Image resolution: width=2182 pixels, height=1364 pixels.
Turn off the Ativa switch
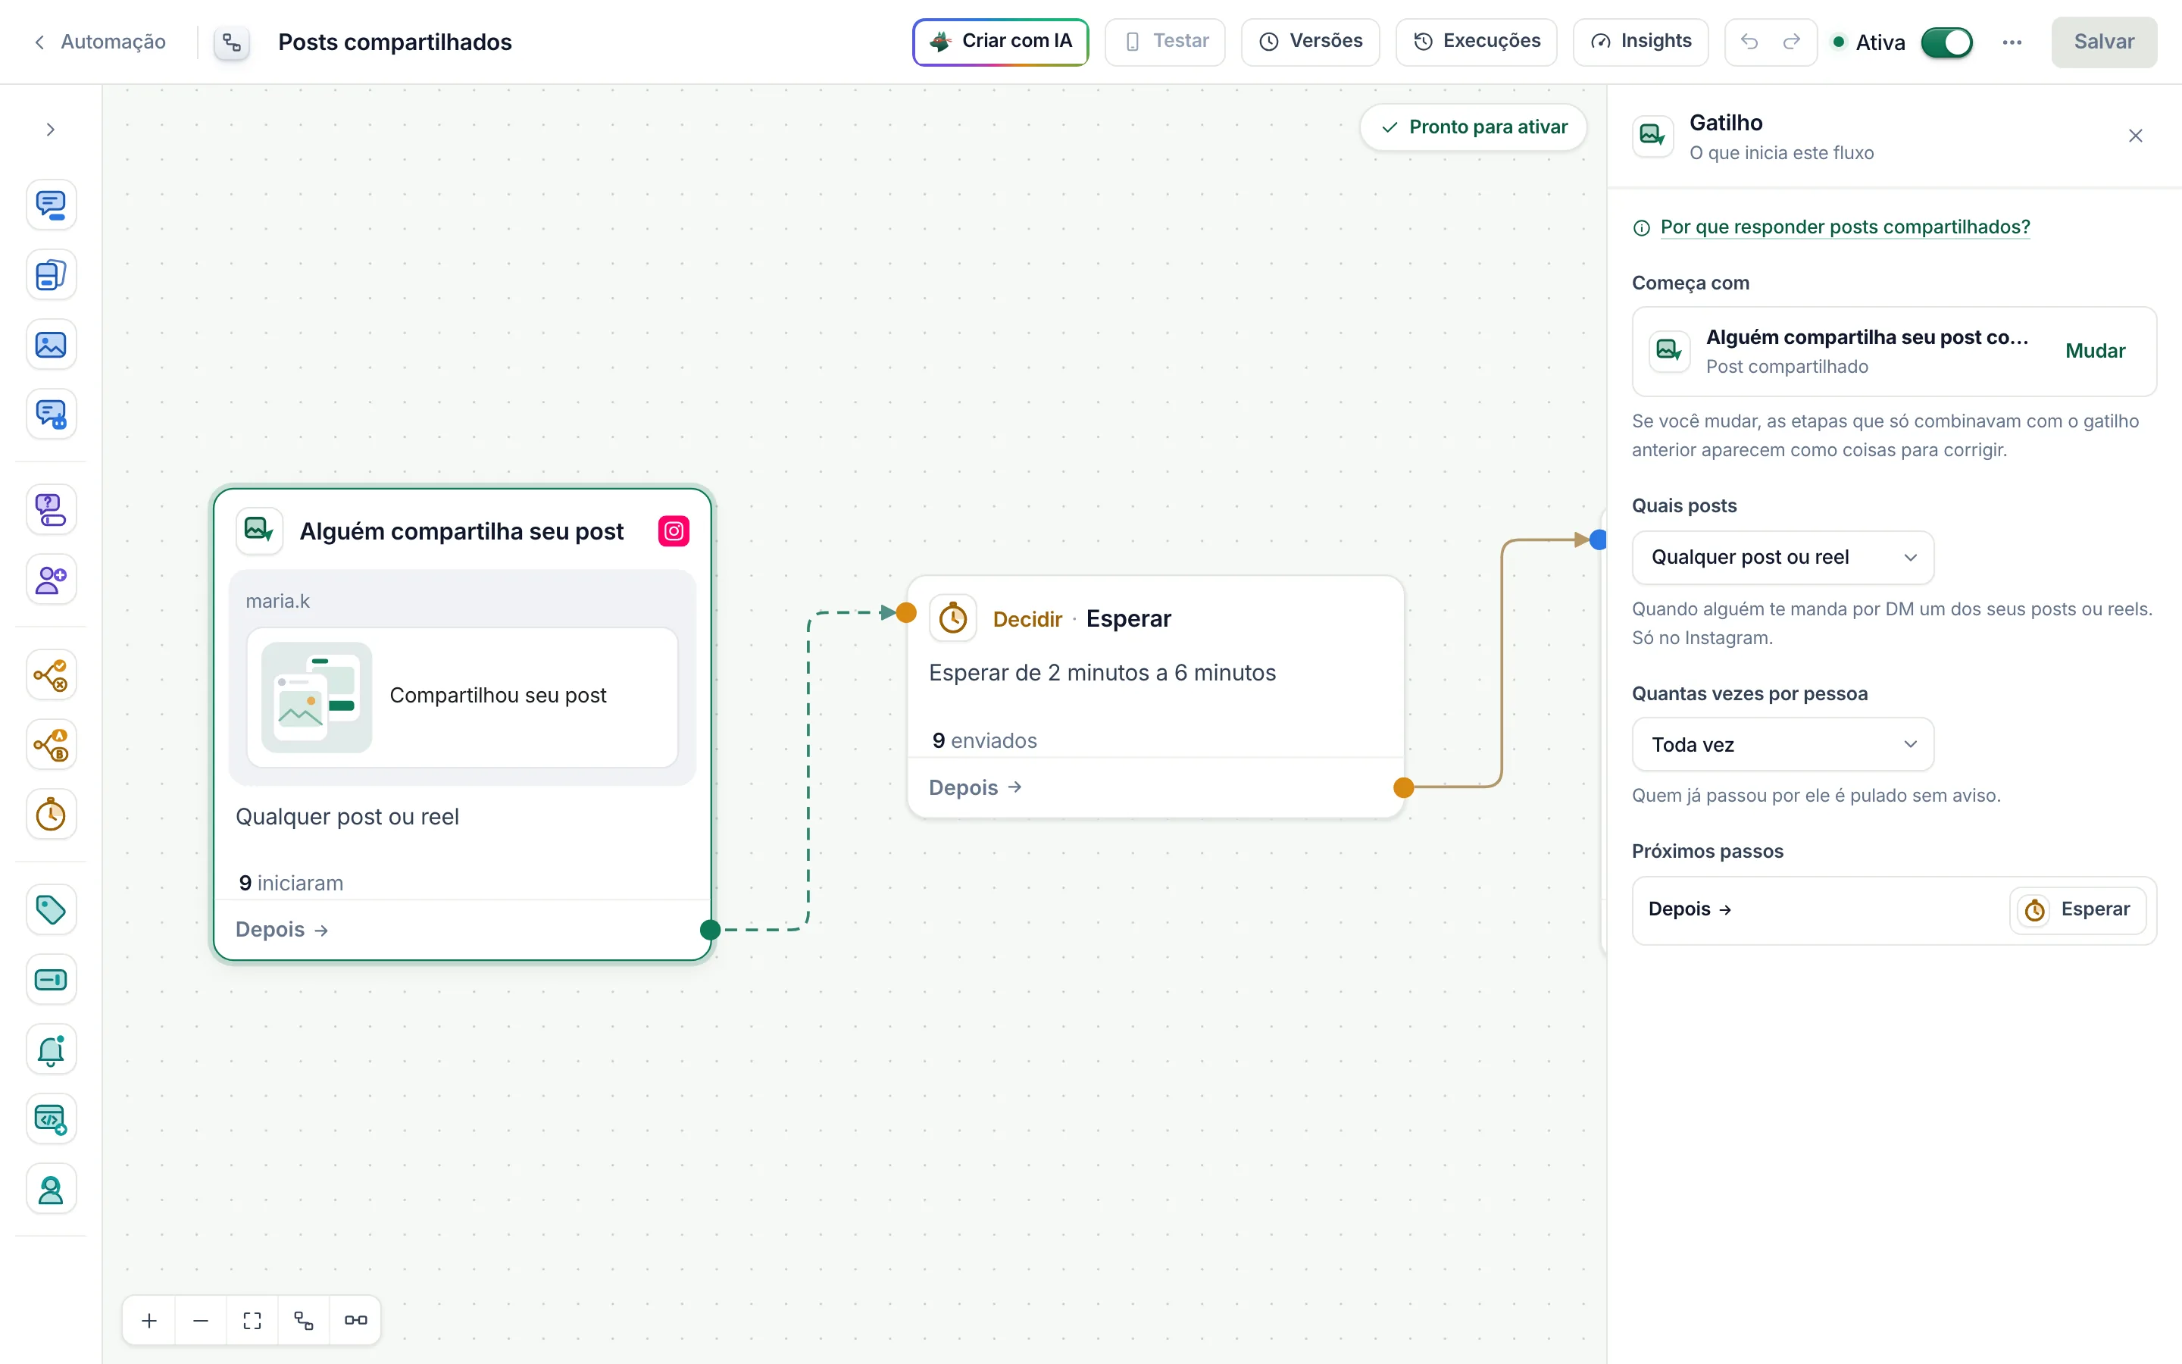(x=1946, y=42)
